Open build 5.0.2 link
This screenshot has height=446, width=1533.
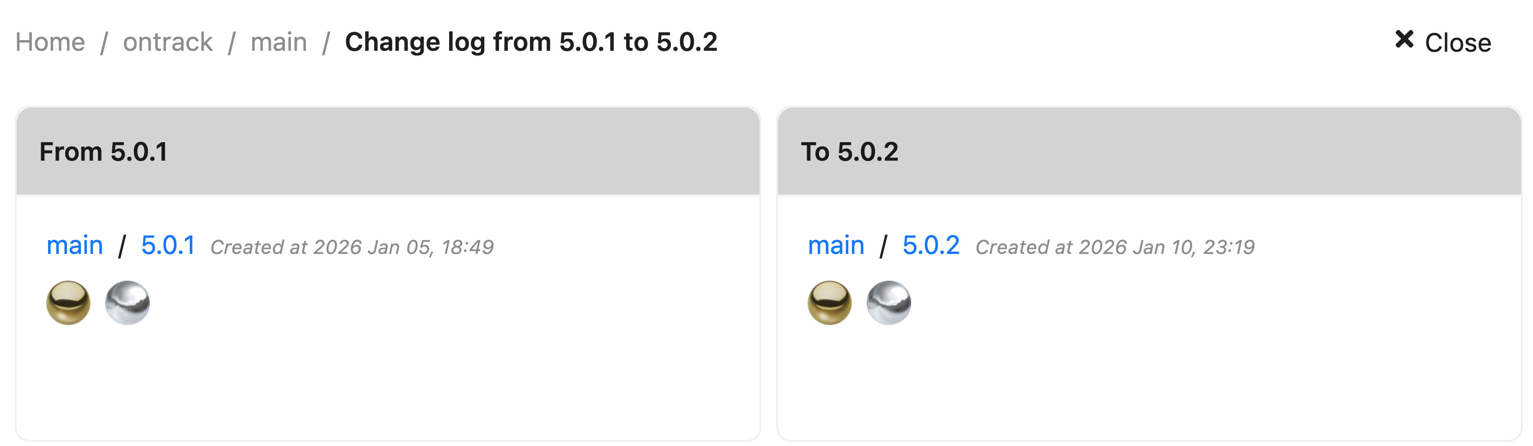(x=931, y=245)
